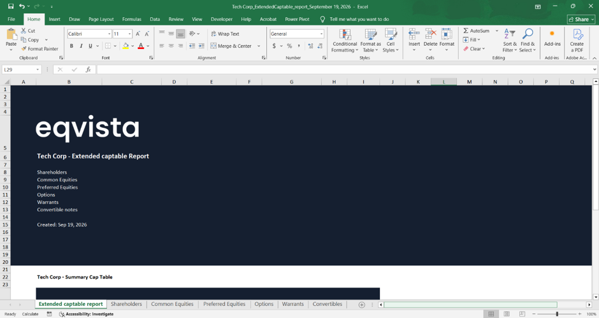The image size is (599, 318).
Task: Increase font size with the larger A
Action: [138, 34]
